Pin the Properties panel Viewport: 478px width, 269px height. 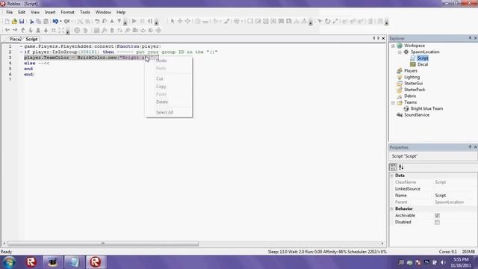470,147
